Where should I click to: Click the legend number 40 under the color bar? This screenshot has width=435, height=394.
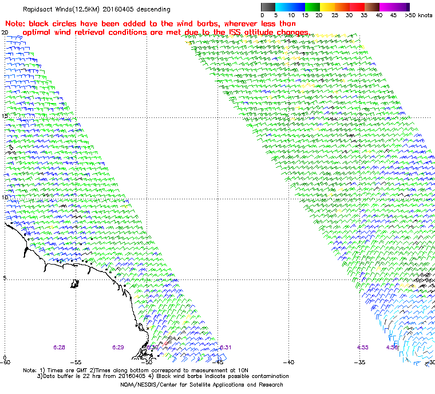point(379,15)
